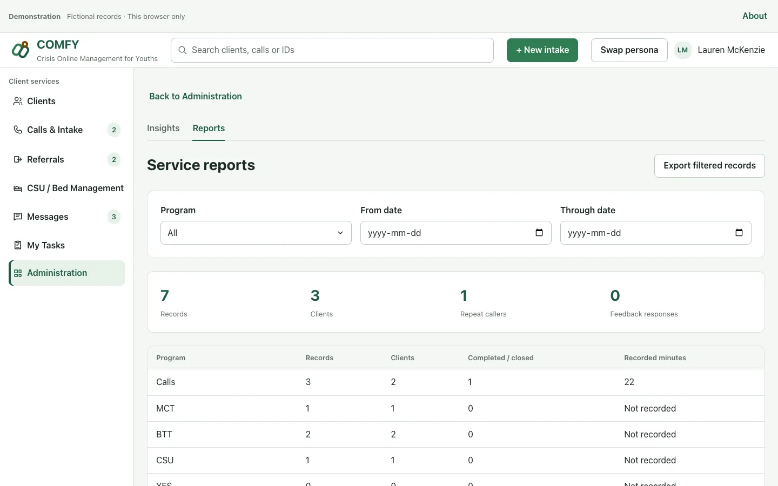Open My Tasks in sidebar
This screenshot has height=486, width=778.
pos(66,245)
